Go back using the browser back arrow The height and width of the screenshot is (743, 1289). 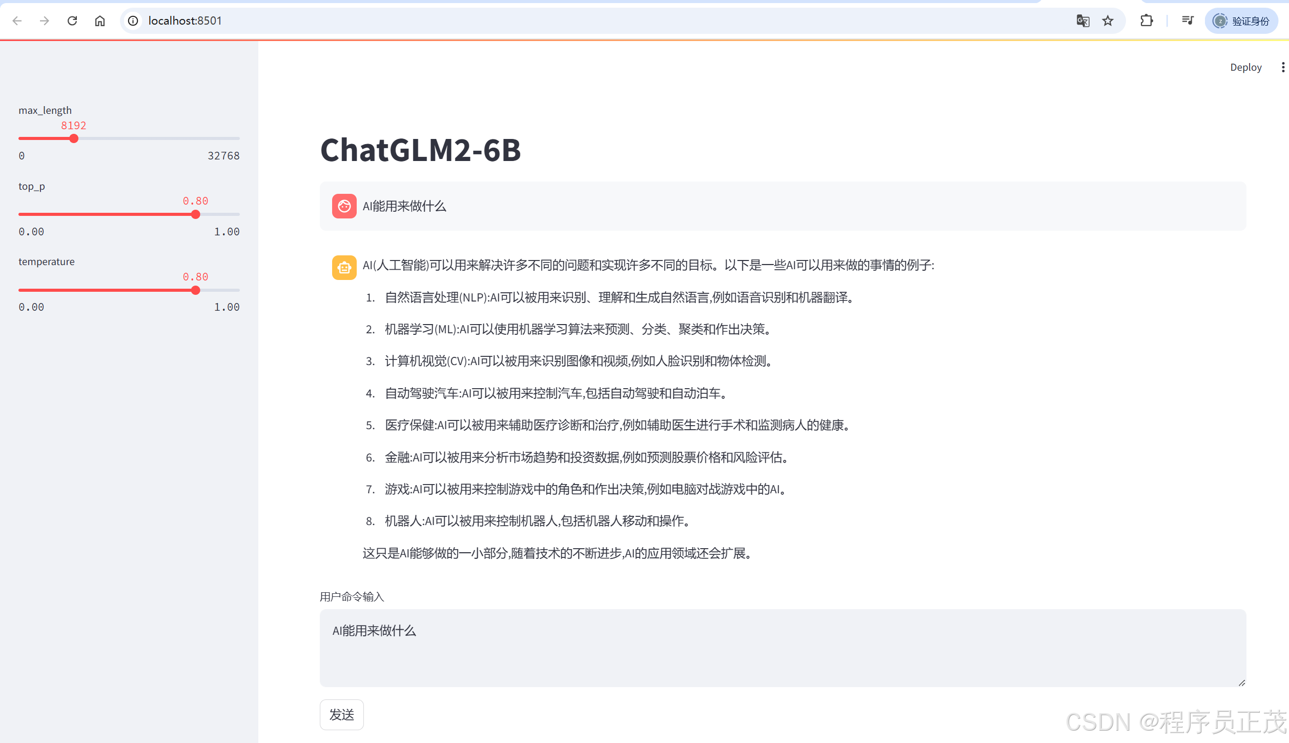pos(17,21)
